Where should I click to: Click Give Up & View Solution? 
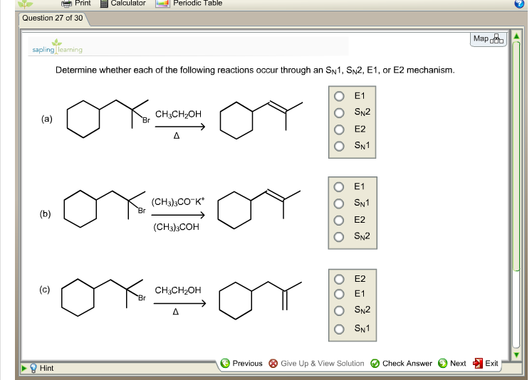[x=316, y=364]
